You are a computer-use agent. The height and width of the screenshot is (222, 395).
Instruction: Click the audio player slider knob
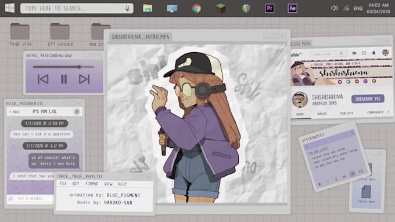pyautogui.click(x=80, y=67)
